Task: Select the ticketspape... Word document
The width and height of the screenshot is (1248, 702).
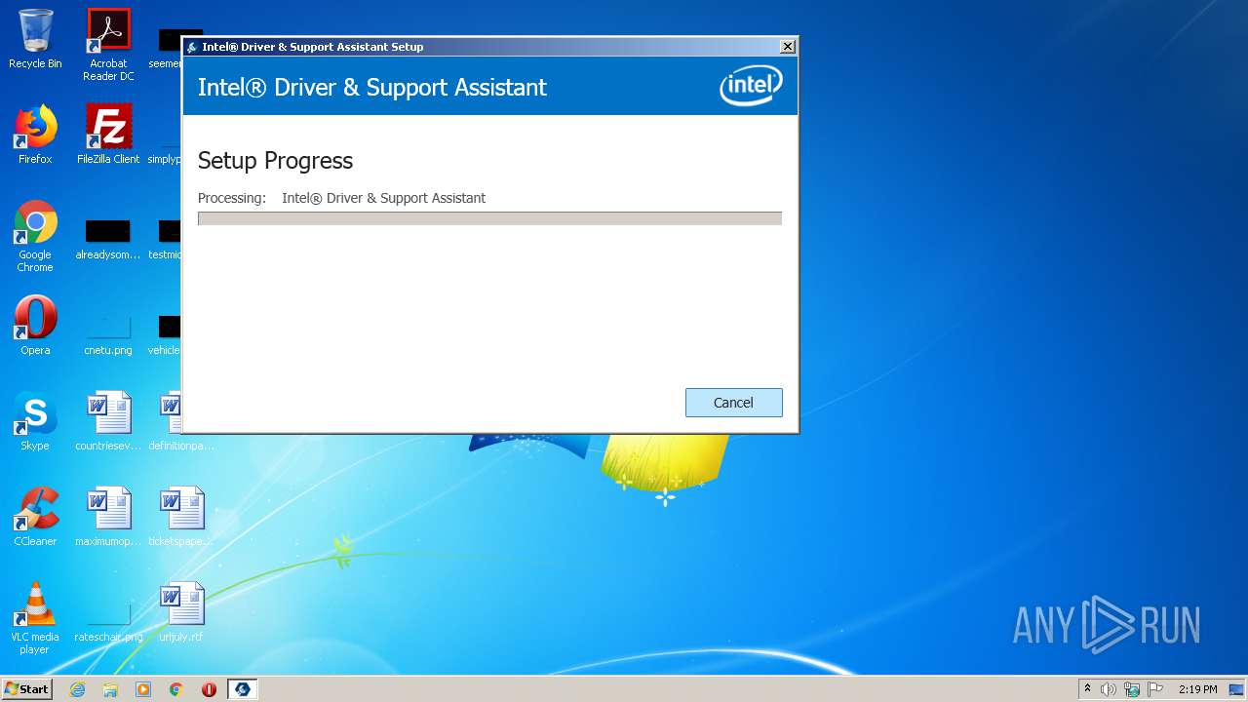Action: 181,517
